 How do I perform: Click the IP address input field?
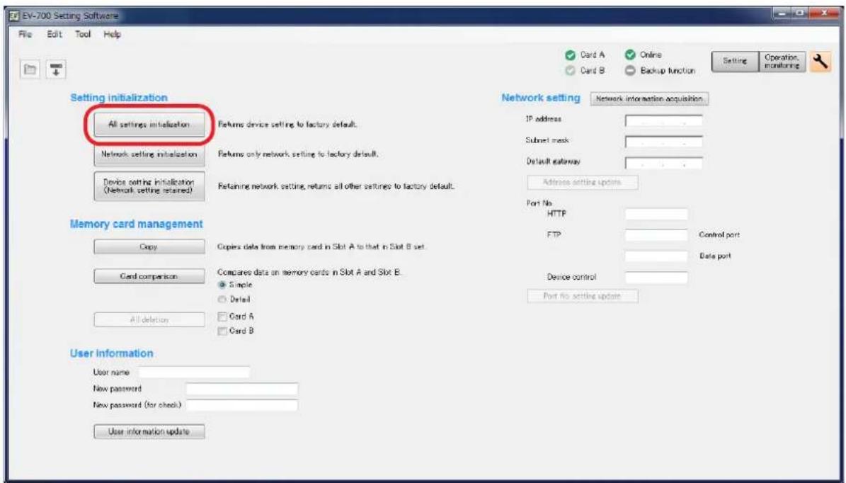(663, 120)
